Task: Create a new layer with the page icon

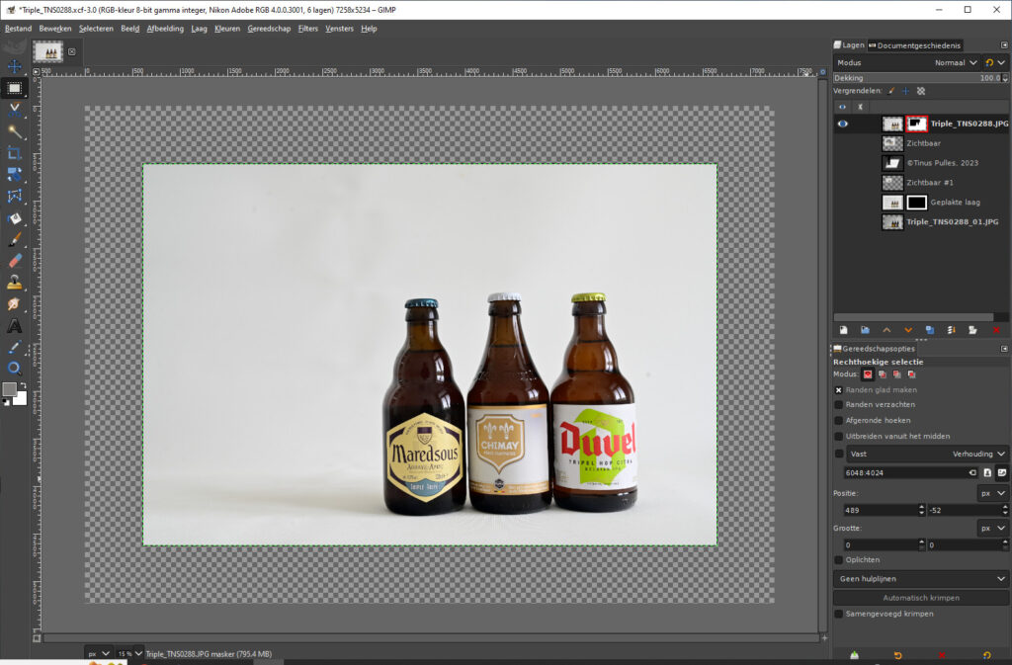Action: tap(843, 330)
